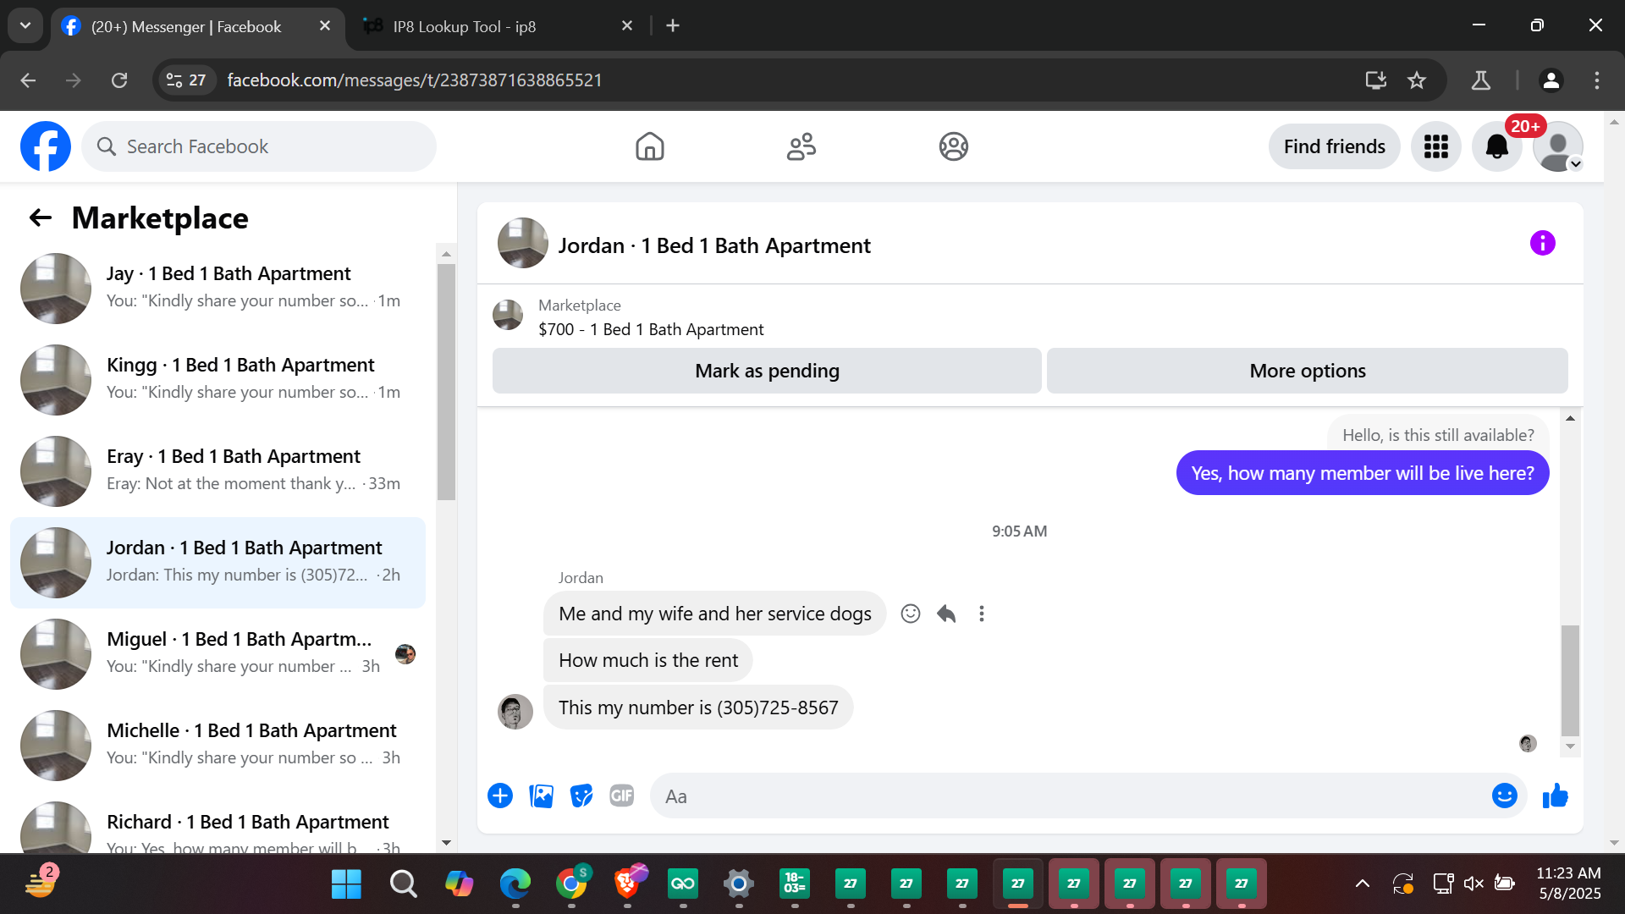Open the Chrome profile icon

click(1551, 80)
